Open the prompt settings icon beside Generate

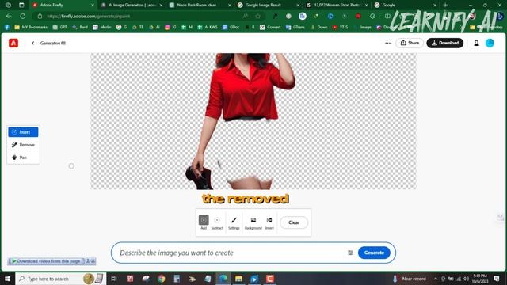[350, 253]
